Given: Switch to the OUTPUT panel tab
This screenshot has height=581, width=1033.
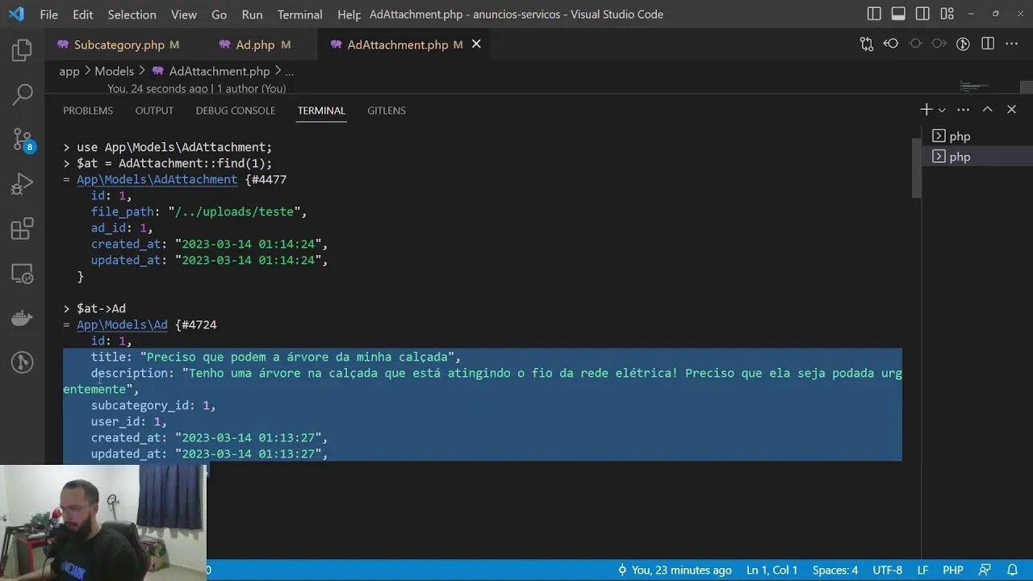Looking at the screenshot, I should tap(154, 111).
